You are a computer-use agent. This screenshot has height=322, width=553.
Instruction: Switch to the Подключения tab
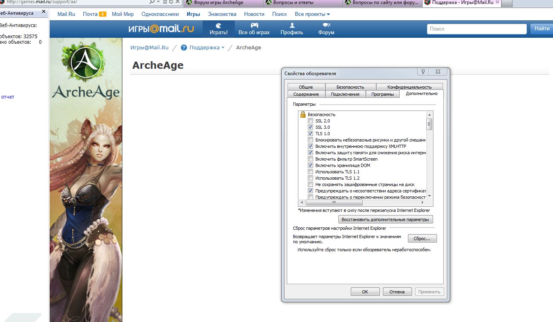[345, 94]
